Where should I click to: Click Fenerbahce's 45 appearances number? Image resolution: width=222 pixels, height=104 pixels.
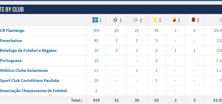point(96,41)
